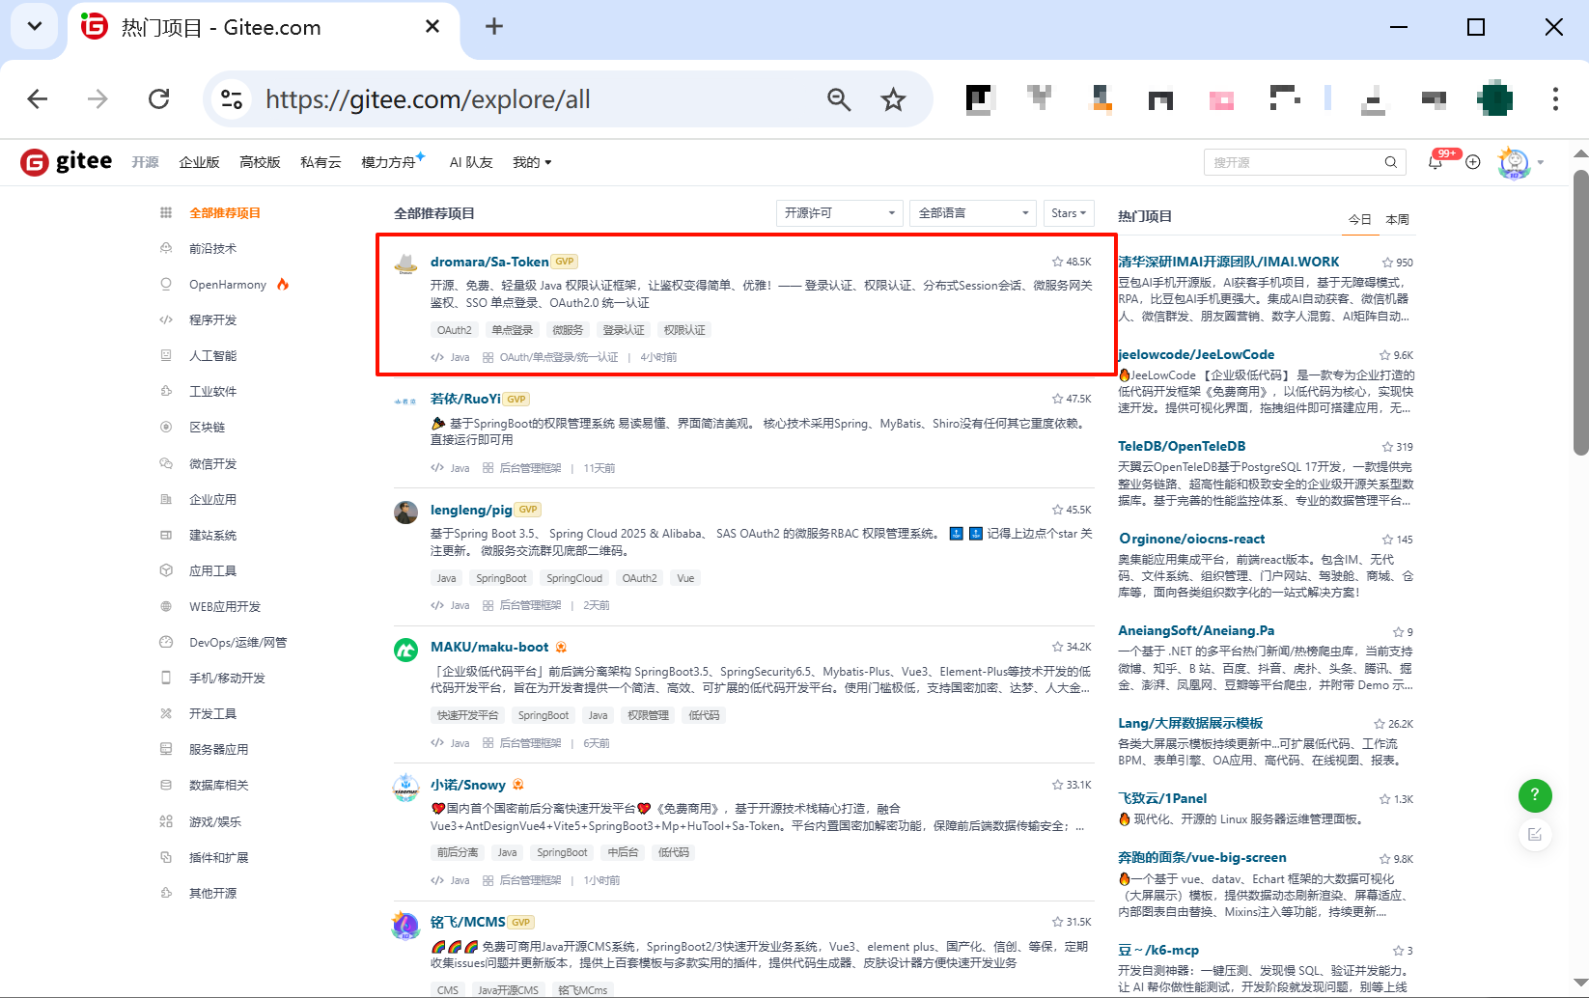Open the OpenHarmony category with flame icon
Screen dimensions: 1589x998
229,284
